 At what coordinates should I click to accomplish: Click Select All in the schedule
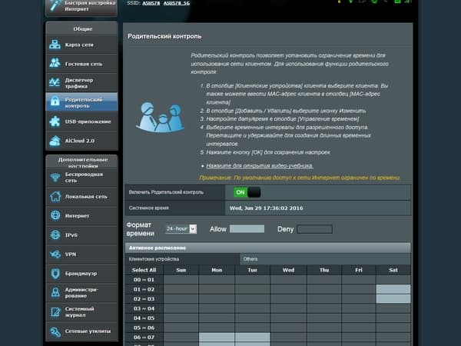pyautogui.click(x=144, y=270)
